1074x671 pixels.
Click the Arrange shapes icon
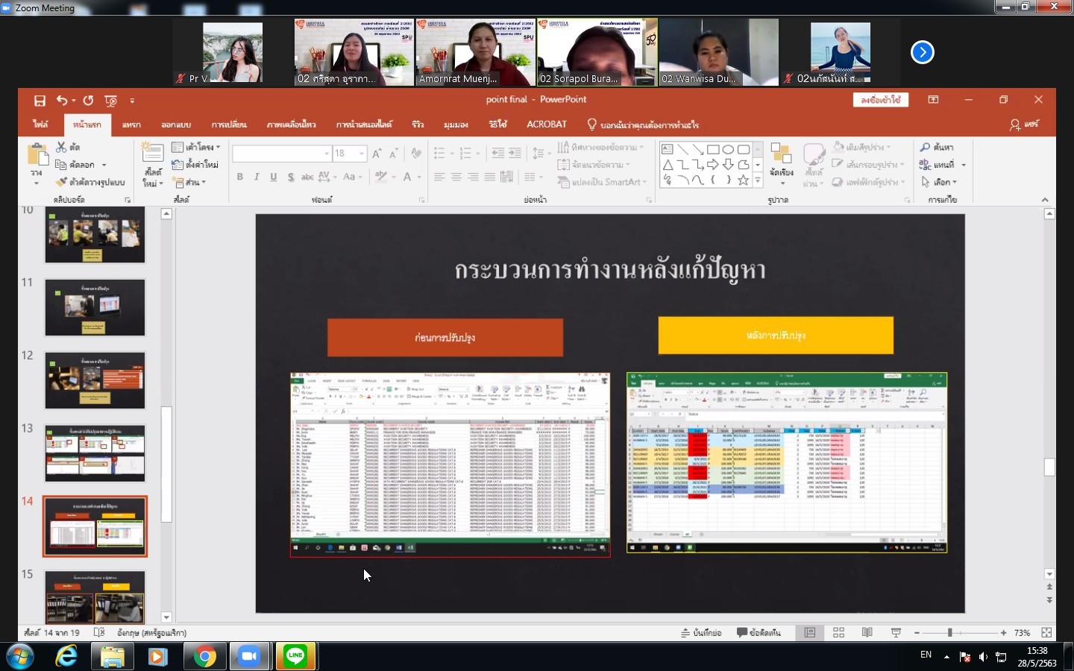coord(781,158)
